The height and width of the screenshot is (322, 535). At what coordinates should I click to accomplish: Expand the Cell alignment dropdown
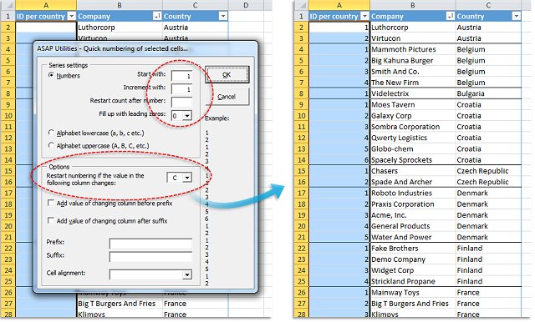[187, 274]
